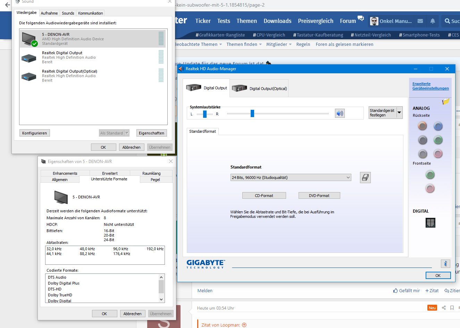Click Foren als gelesen markieren

coord(344,44)
